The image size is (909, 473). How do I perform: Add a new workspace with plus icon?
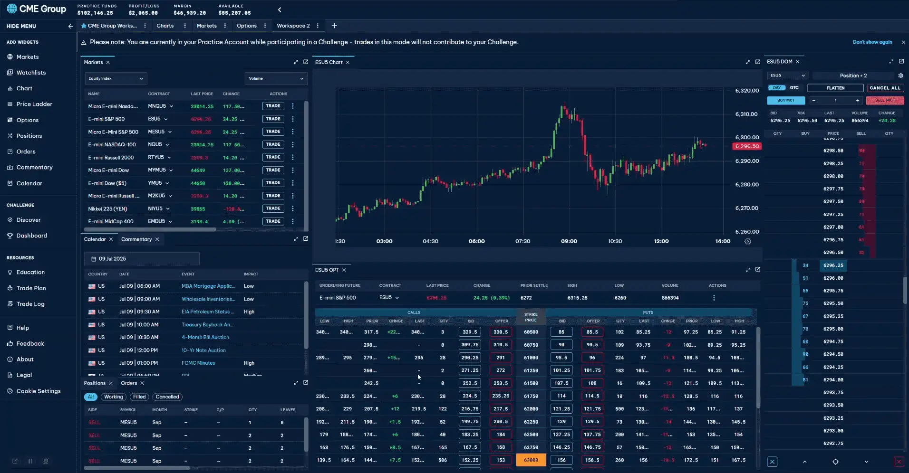click(x=334, y=26)
